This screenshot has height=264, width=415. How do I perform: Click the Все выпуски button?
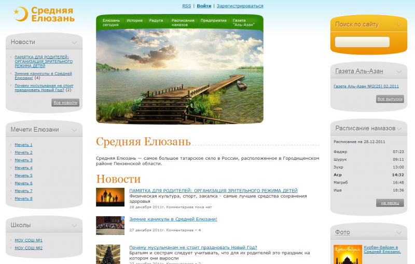coord(390,99)
